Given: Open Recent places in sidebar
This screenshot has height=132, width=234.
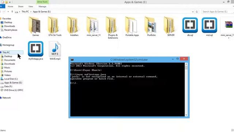Looking at the screenshot, I should pyautogui.click(x=11, y=30).
